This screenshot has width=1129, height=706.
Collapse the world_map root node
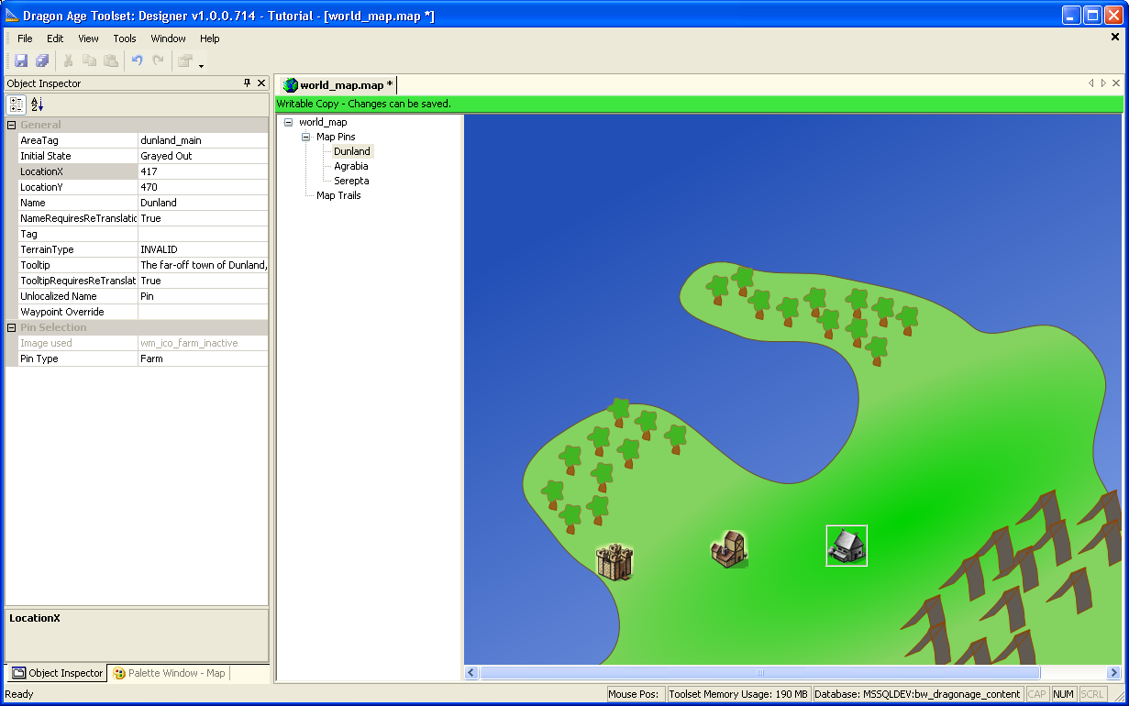point(289,122)
